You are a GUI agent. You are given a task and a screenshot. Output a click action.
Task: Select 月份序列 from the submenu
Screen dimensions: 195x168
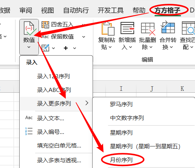121,160
